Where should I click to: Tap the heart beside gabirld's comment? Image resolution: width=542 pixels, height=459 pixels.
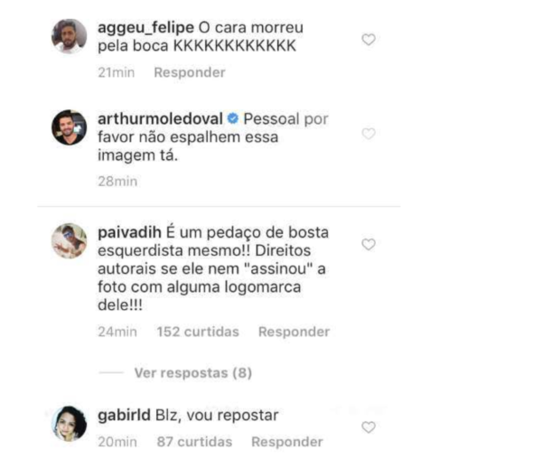[369, 427]
